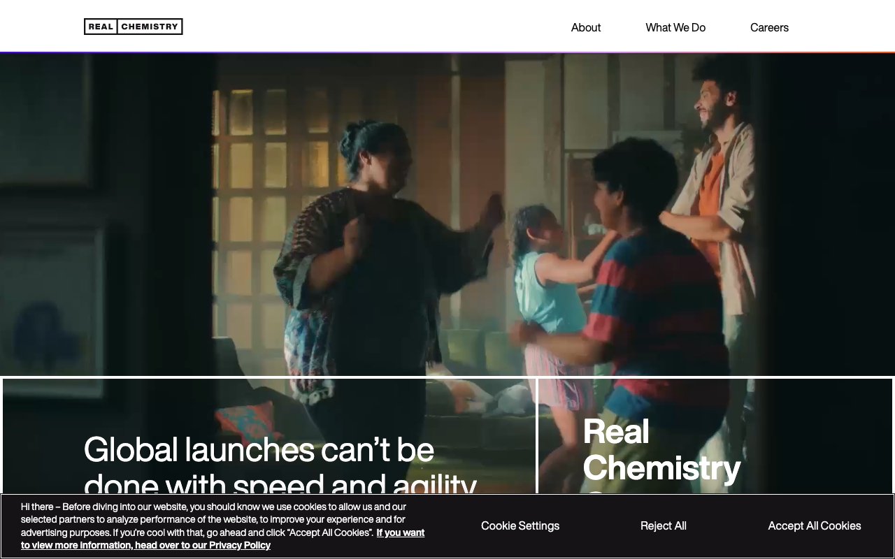Open the About menu item
Image resolution: width=895 pixels, height=559 pixels.
(586, 27)
